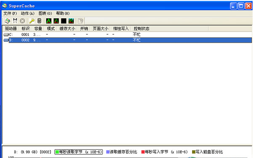Sort by the 开销 column header
This screenshot has height=158, width=253.
84,28
